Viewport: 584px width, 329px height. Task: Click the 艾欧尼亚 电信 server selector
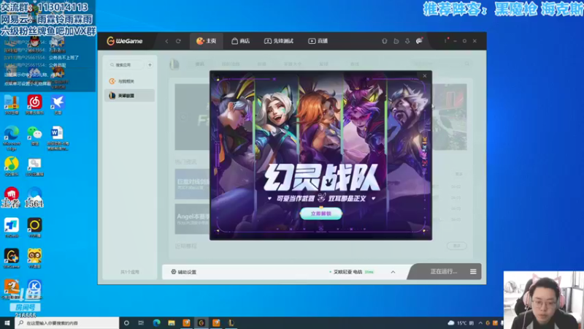click(352, 272)
